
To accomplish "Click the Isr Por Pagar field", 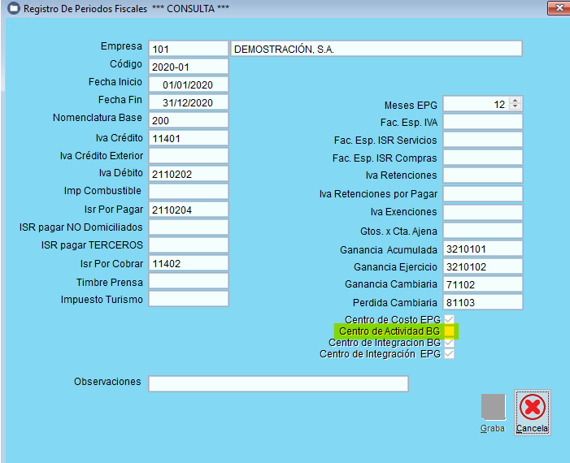I will pyautogui.click(x=188, y=209).
